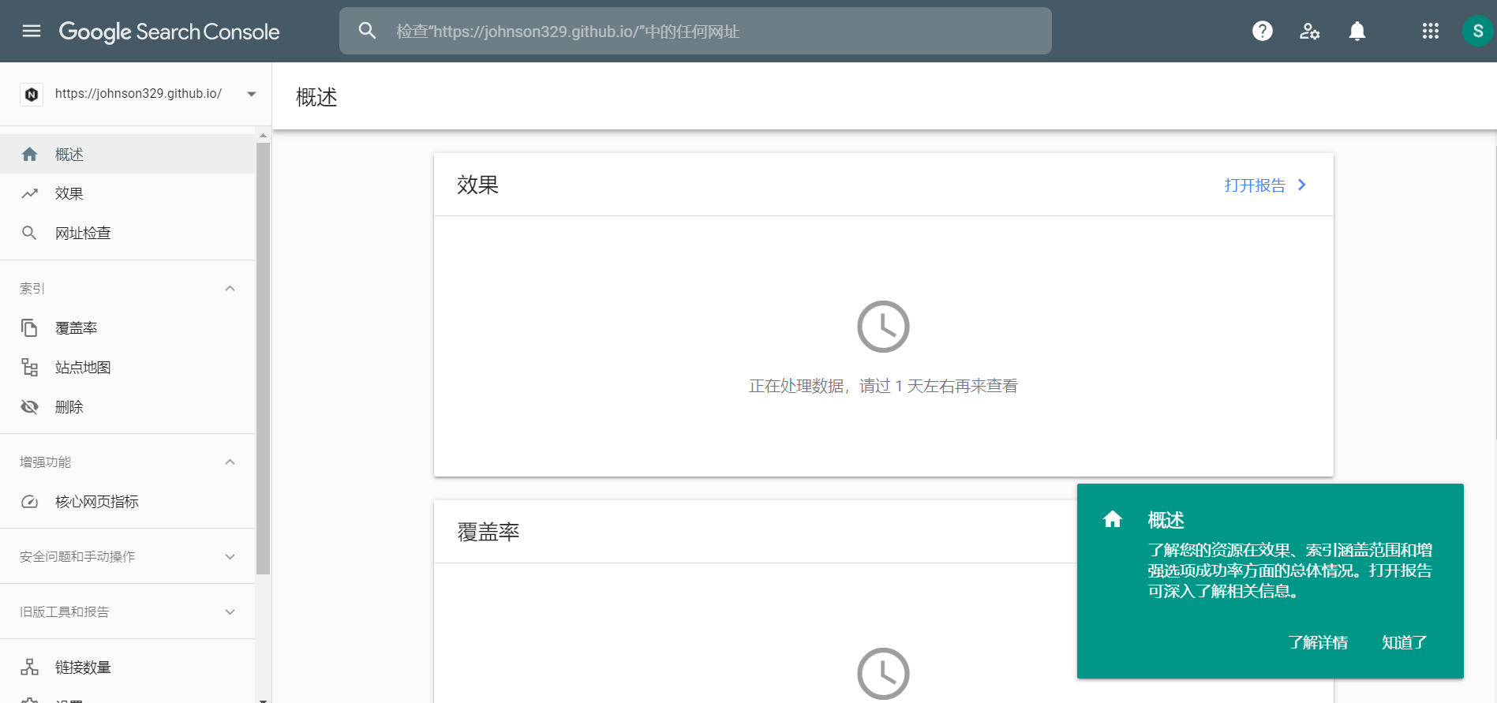Click the home icon for 概述
Viewport: 1497px width, 703px height.
click(x=30, y=154)
